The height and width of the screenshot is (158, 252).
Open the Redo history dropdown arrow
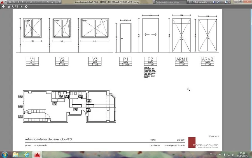[x=45, y=2]
